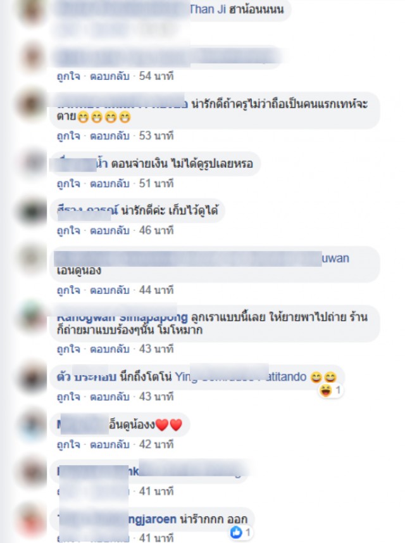This screenshot has height=543, width=405.
Task: Click ถูกใจ under the 54 นาที comment
Action: tap(68, 76)
